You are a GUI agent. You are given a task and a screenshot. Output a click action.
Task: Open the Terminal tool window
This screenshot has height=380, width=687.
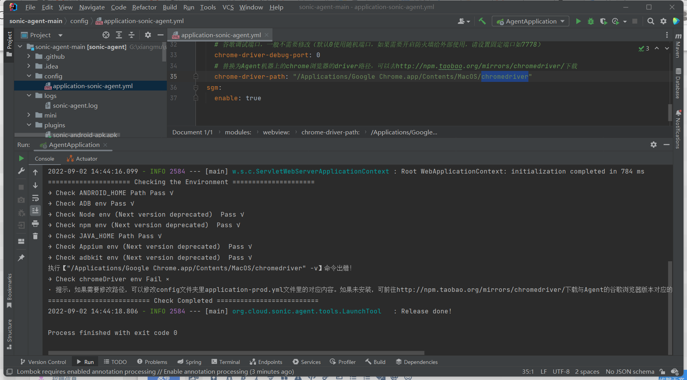[225, 362]
